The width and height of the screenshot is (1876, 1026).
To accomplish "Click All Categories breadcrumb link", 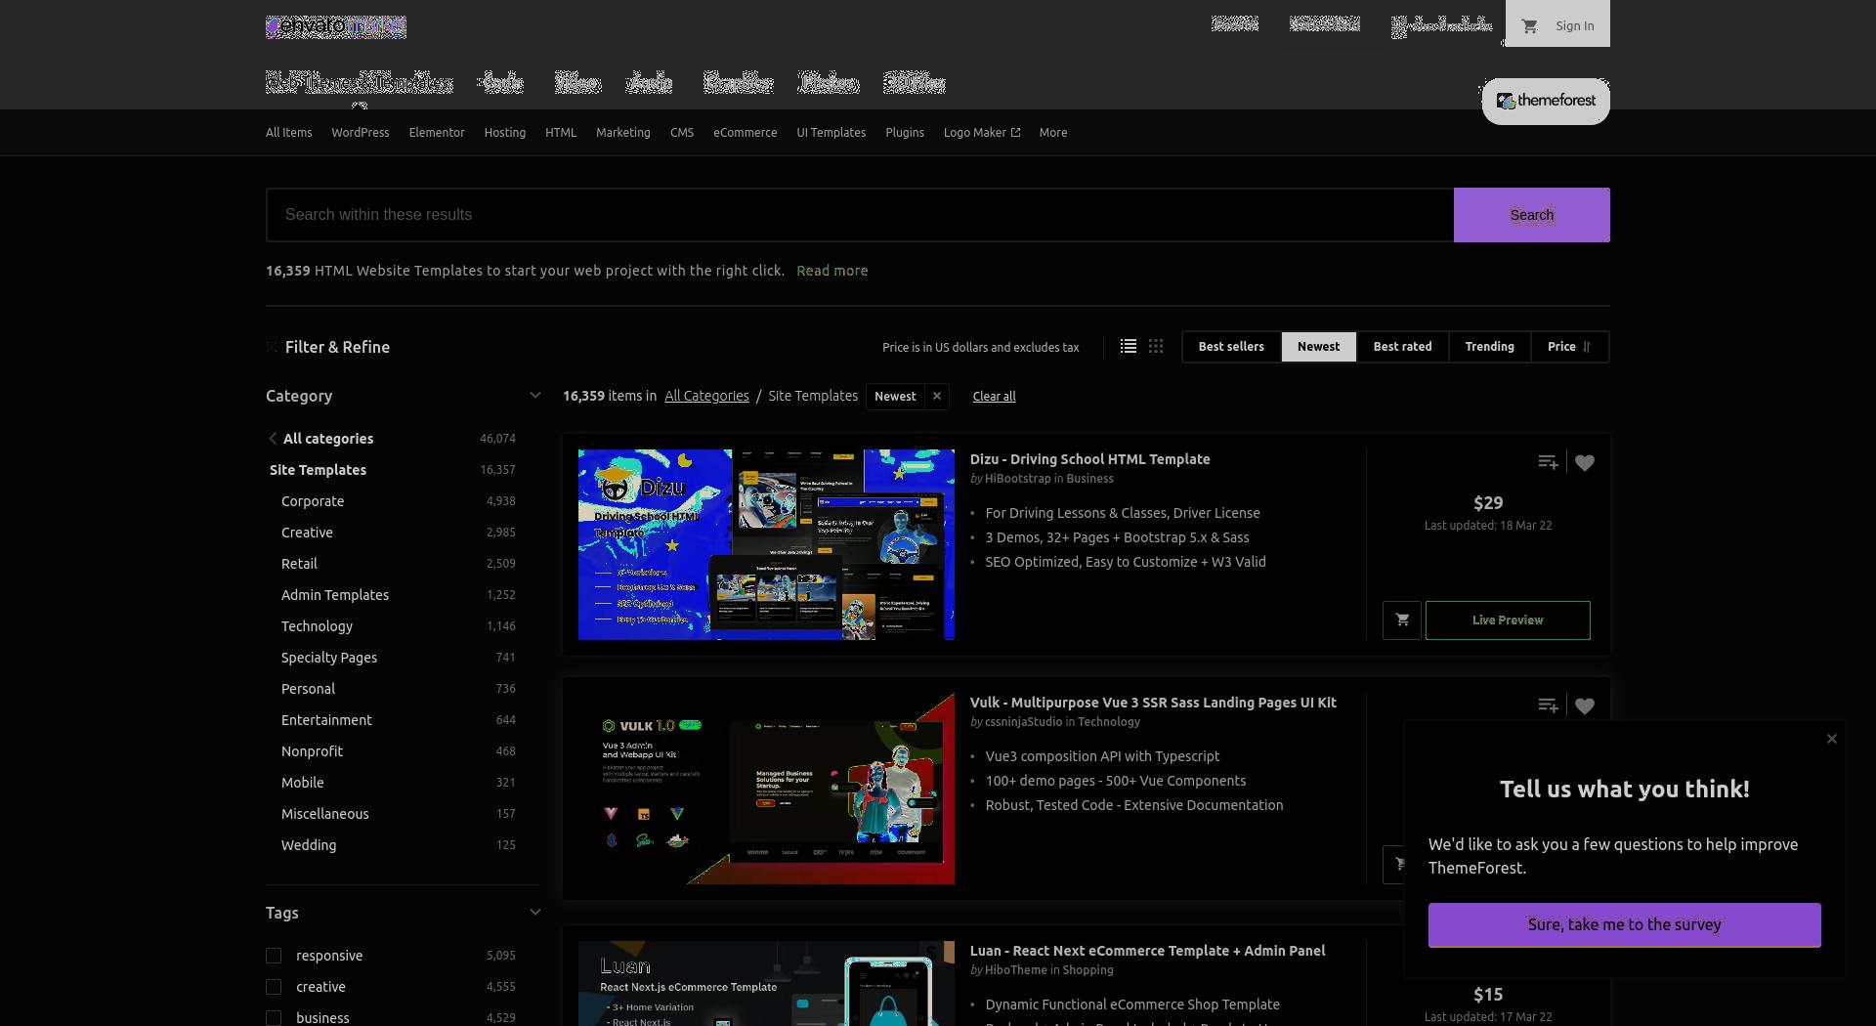I will 706,396.
